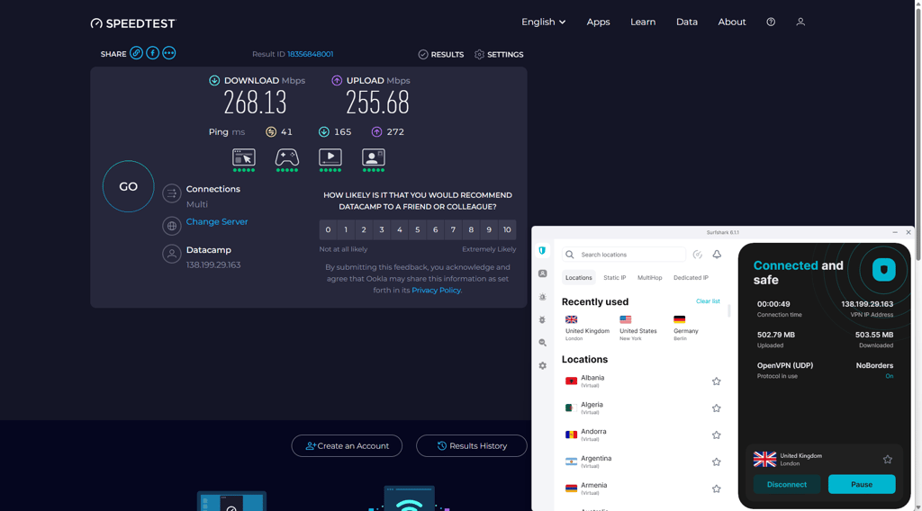Click Surfshark notification bell icon

717,255
